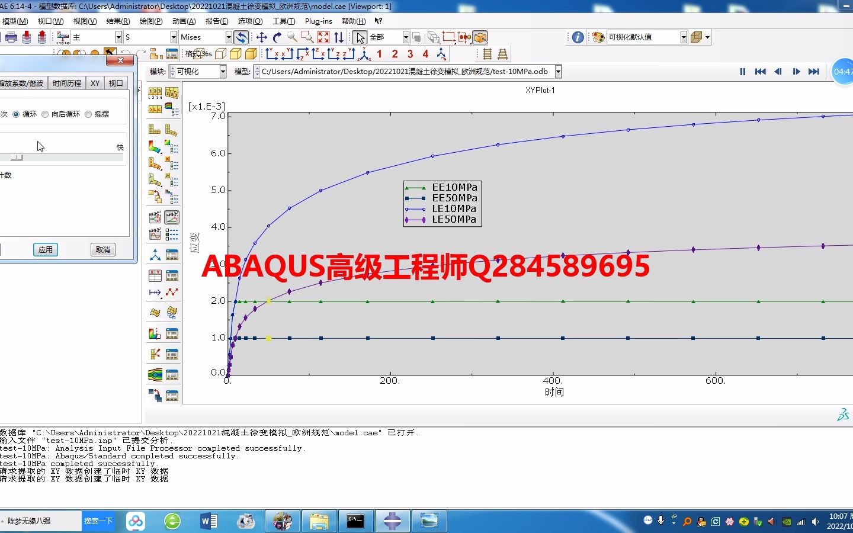Viewport: 853px width, 533px height.
Task: Apply custom view number 1
Action: pyautogui.click(x=379, y=54)
